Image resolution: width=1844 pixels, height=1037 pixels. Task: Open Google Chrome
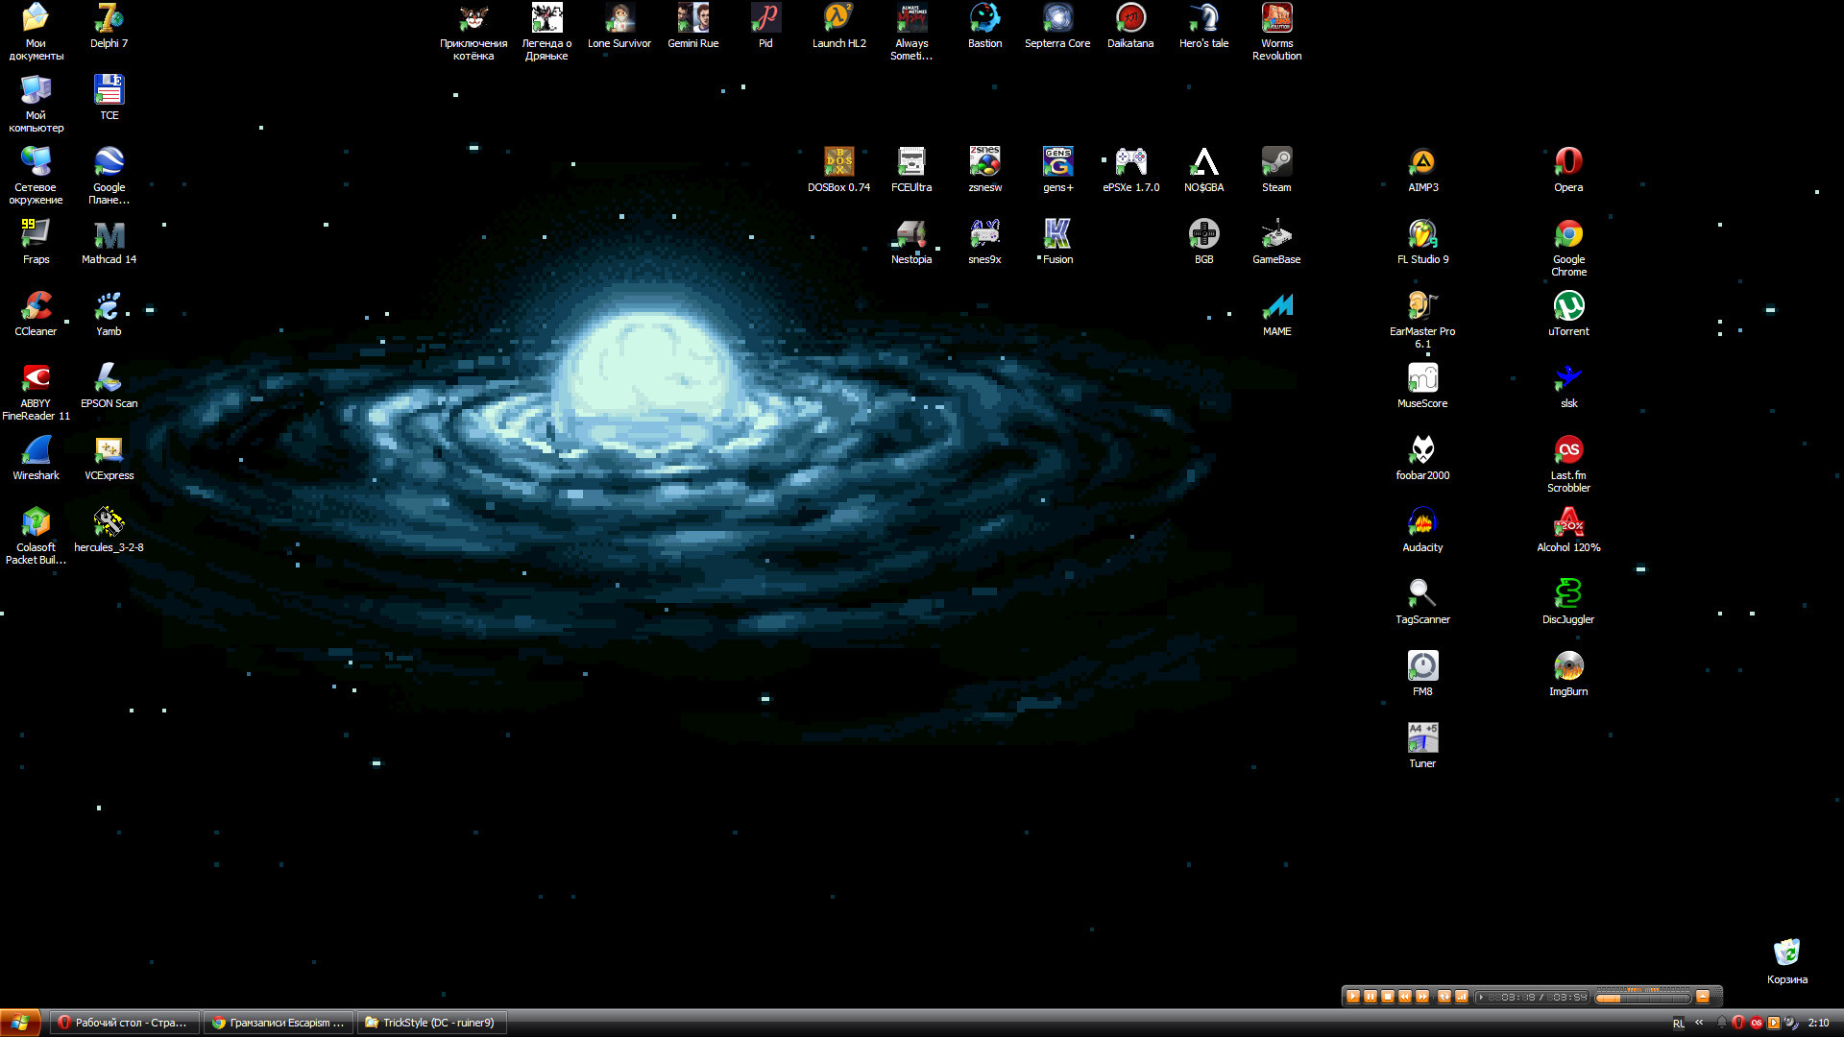[1568, 233]
